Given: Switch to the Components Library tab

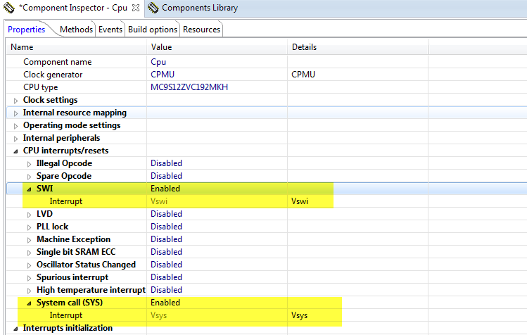Looking at the screenshot, I should [x=200, y=8].
